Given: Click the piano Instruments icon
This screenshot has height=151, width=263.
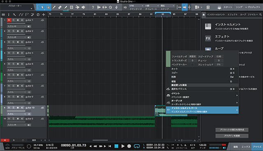Looking at the screenshot, I should coord(208,26).
